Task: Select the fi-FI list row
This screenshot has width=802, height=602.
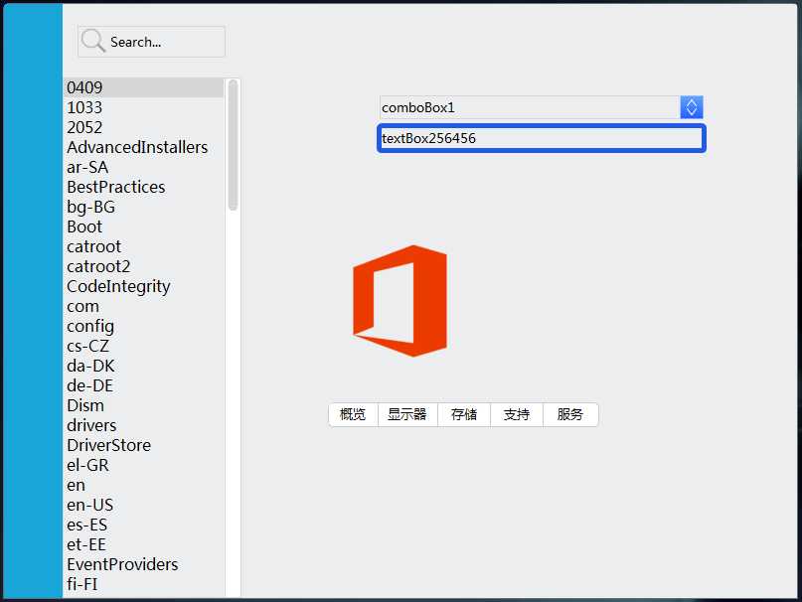Action: [144, 584]
